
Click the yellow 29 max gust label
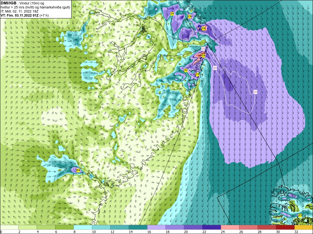click(190, 16)
